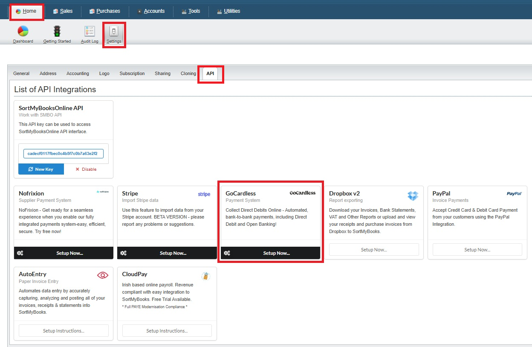The image size is (532, 347).
Task: Click the PayPal logo
Action: [514, 194]
